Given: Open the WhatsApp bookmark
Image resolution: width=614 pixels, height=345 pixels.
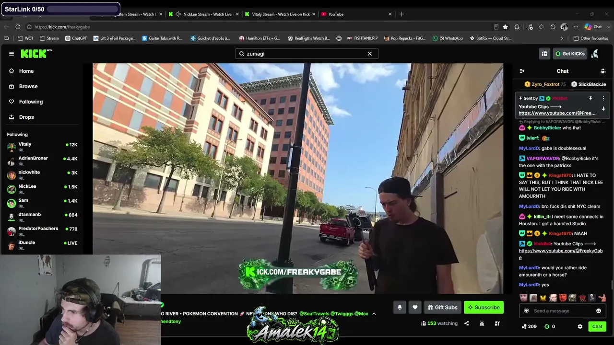Looking at the screenshot, I should click(x=448, y=38).
